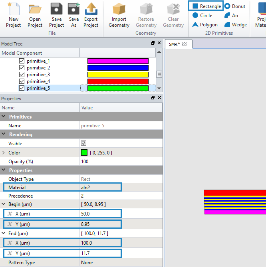
Task: Open the Pattern Type None dropdown
Action: click(121, 262)
